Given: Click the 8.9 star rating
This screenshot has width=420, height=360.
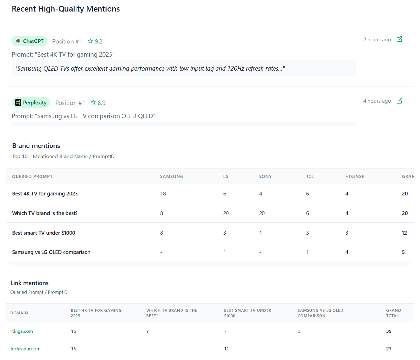Looking at the screenshot, I should 98,103.
